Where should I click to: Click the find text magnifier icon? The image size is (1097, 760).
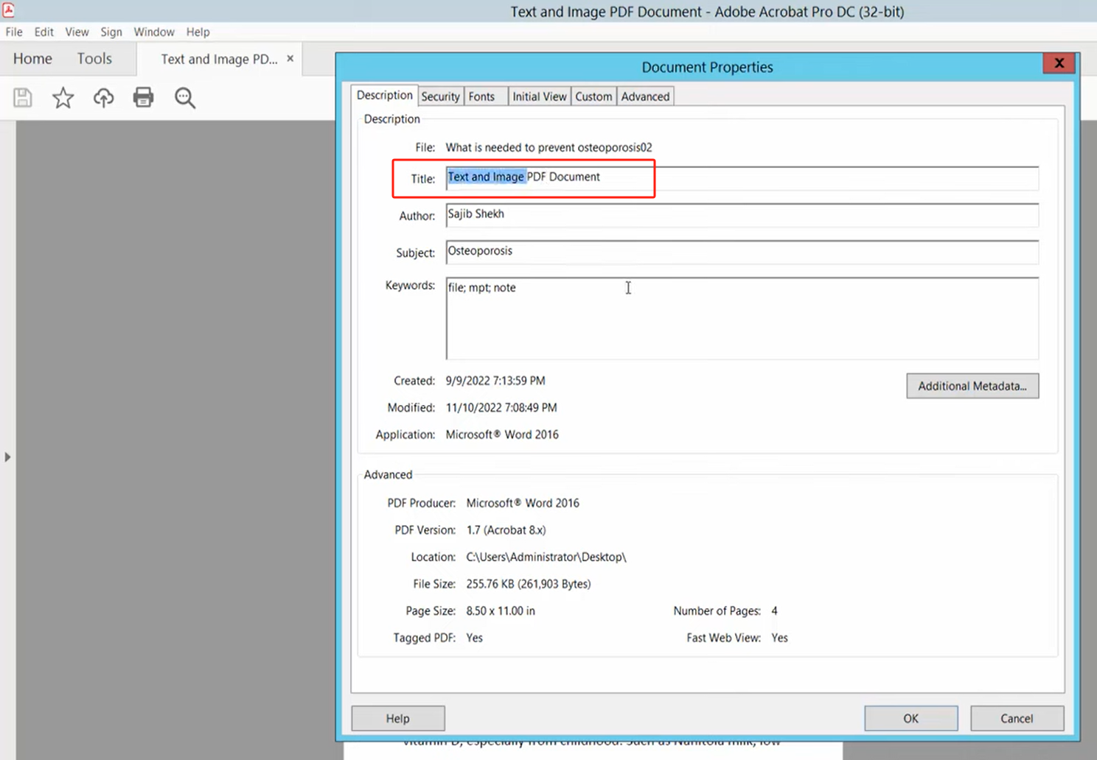(185, 98)
